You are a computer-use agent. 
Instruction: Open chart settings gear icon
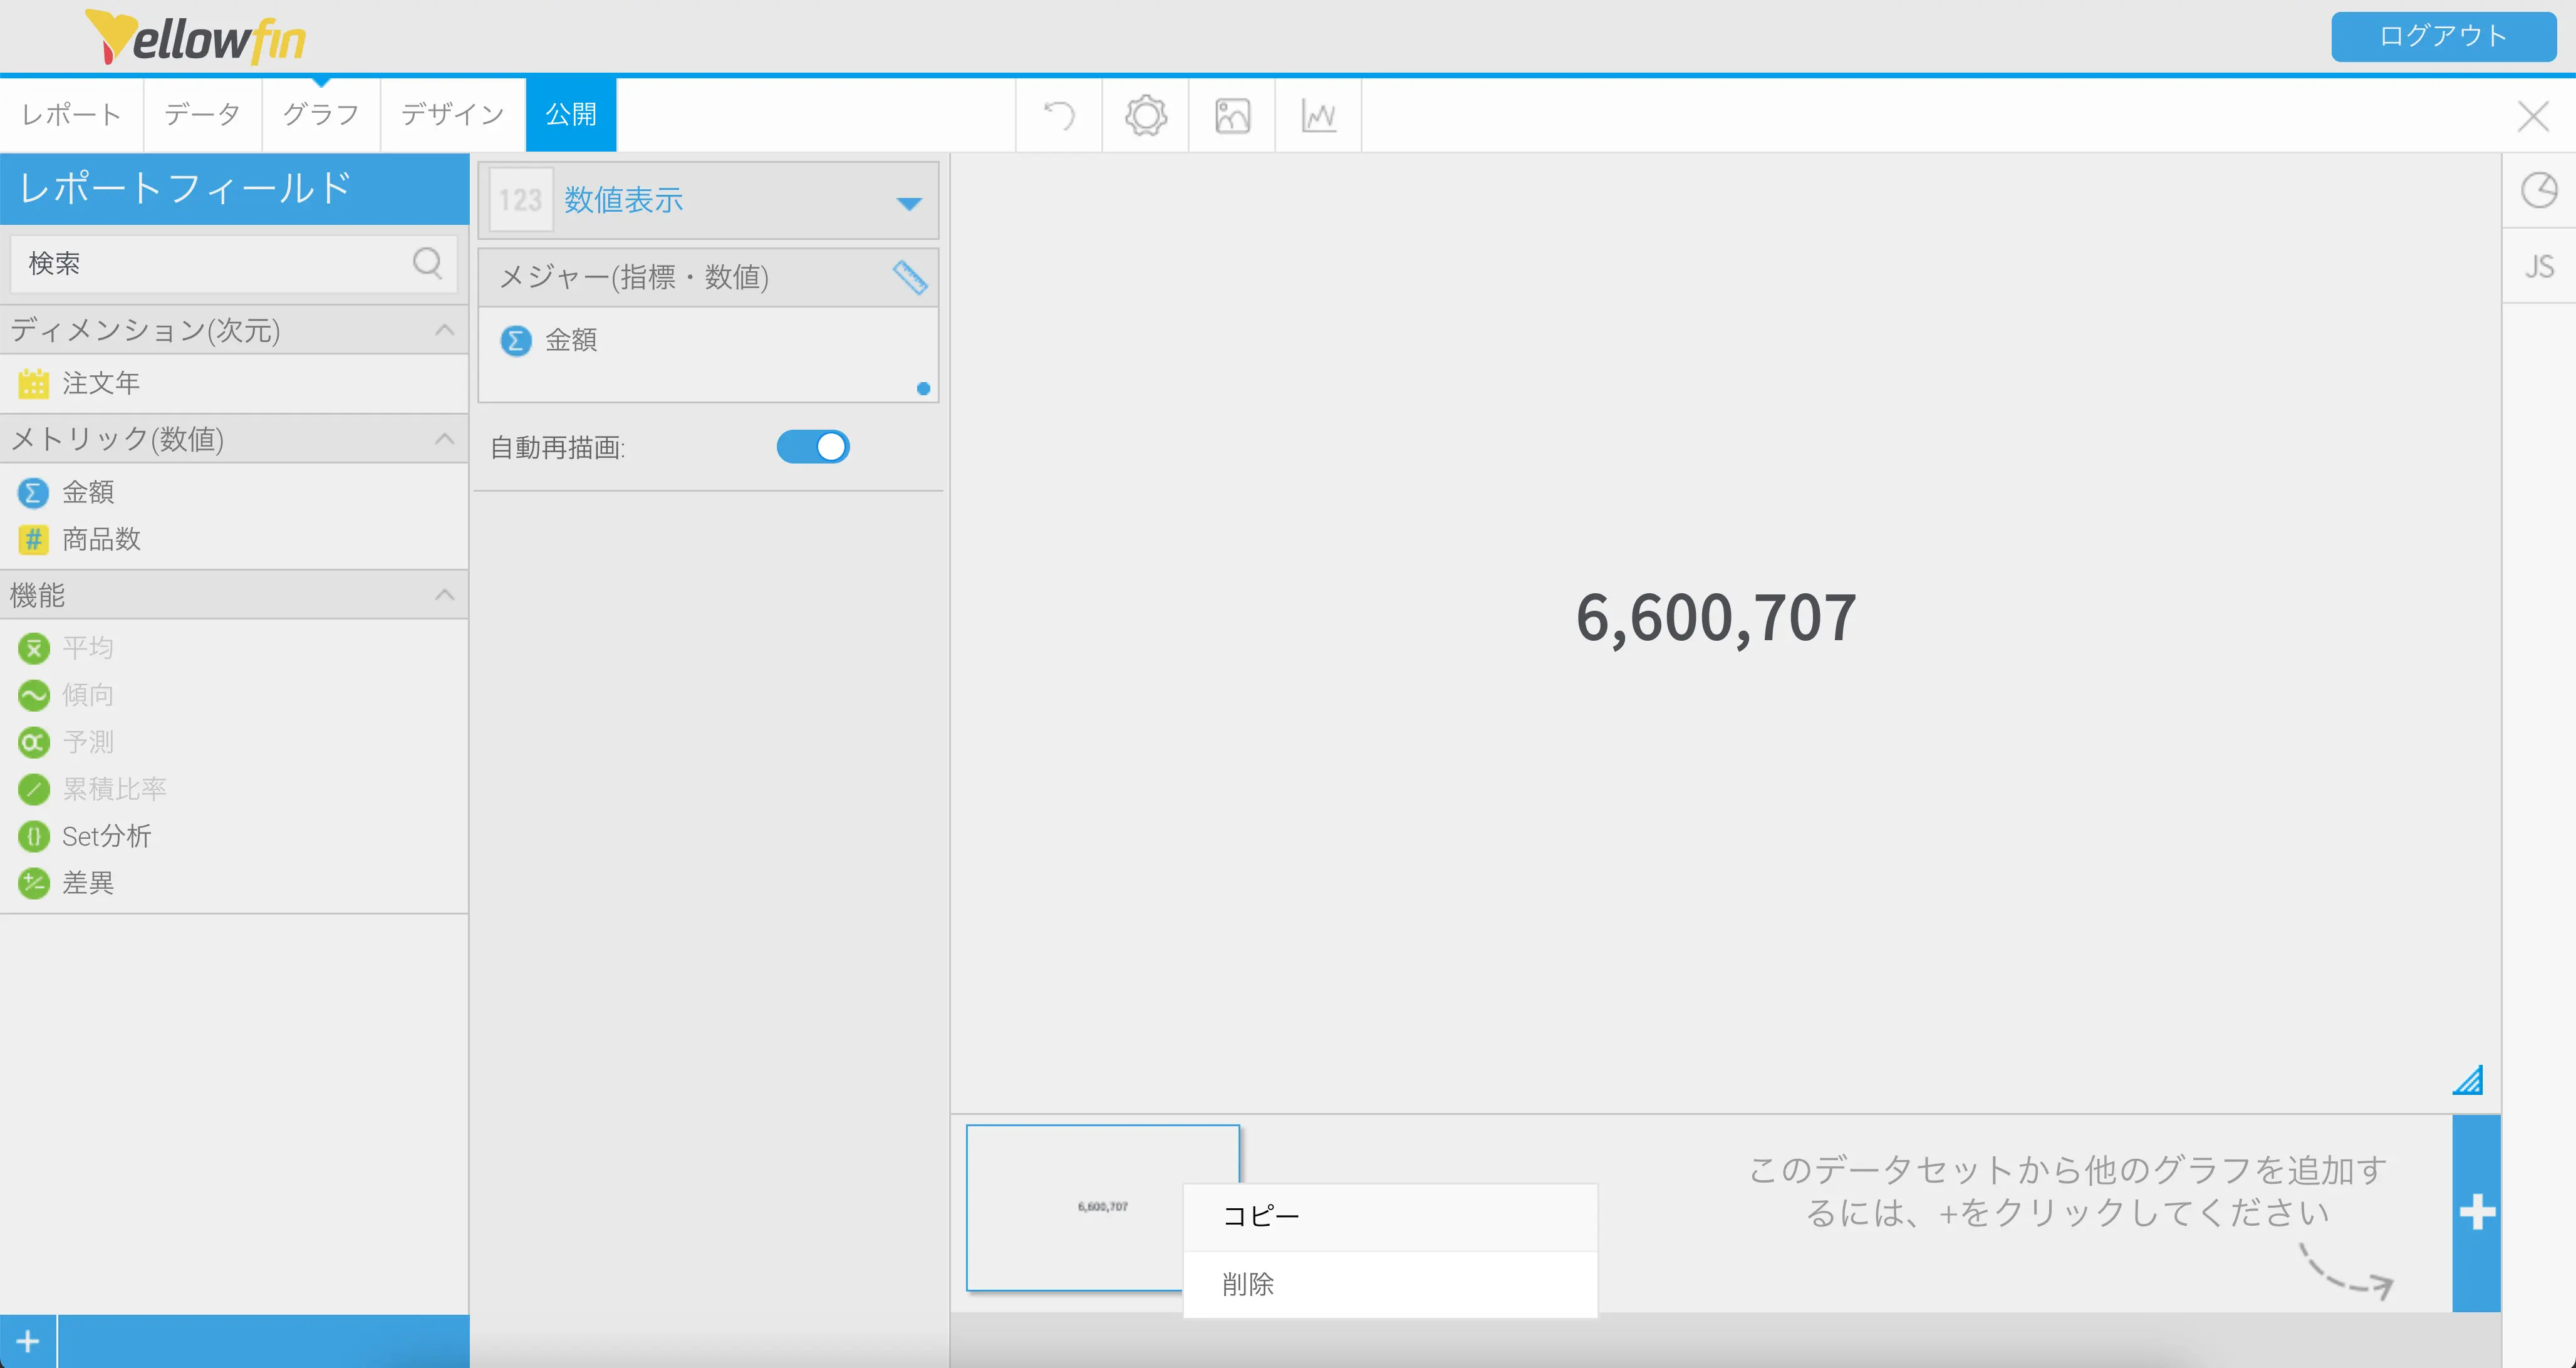(x=1146, y=115)
